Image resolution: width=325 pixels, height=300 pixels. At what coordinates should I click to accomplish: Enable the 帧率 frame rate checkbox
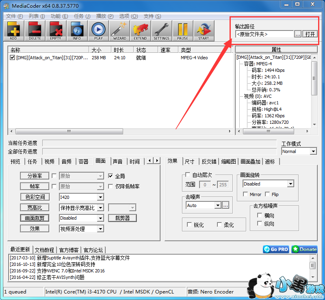(x=54, y=186)
